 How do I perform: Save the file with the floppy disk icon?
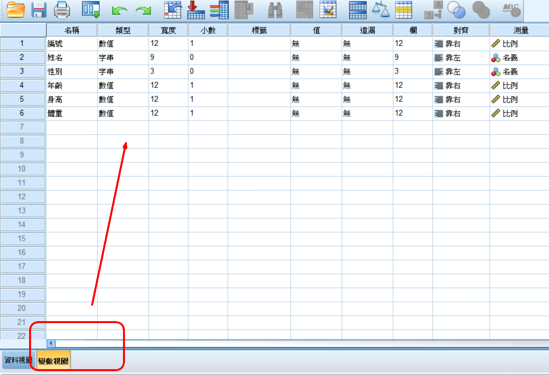point(39,10)
